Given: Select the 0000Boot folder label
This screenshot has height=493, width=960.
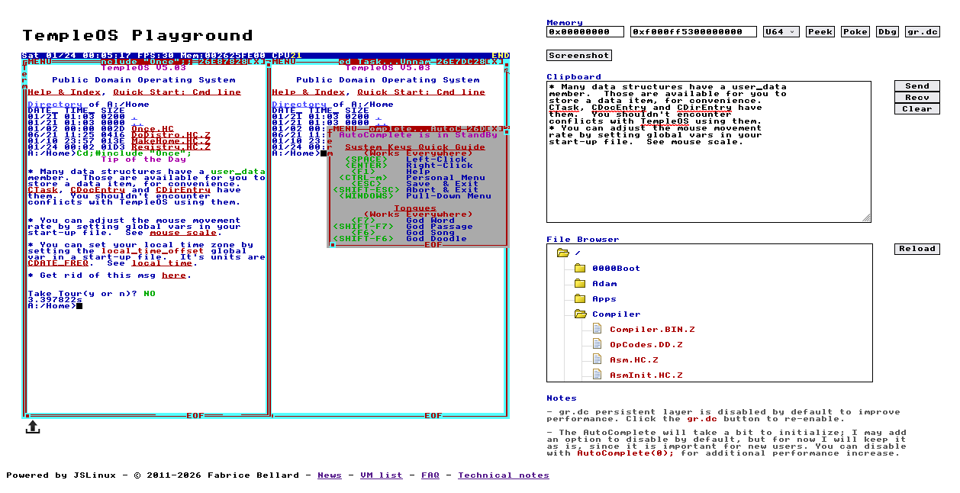Looking at the screenshot, I should tap(617, 269).
